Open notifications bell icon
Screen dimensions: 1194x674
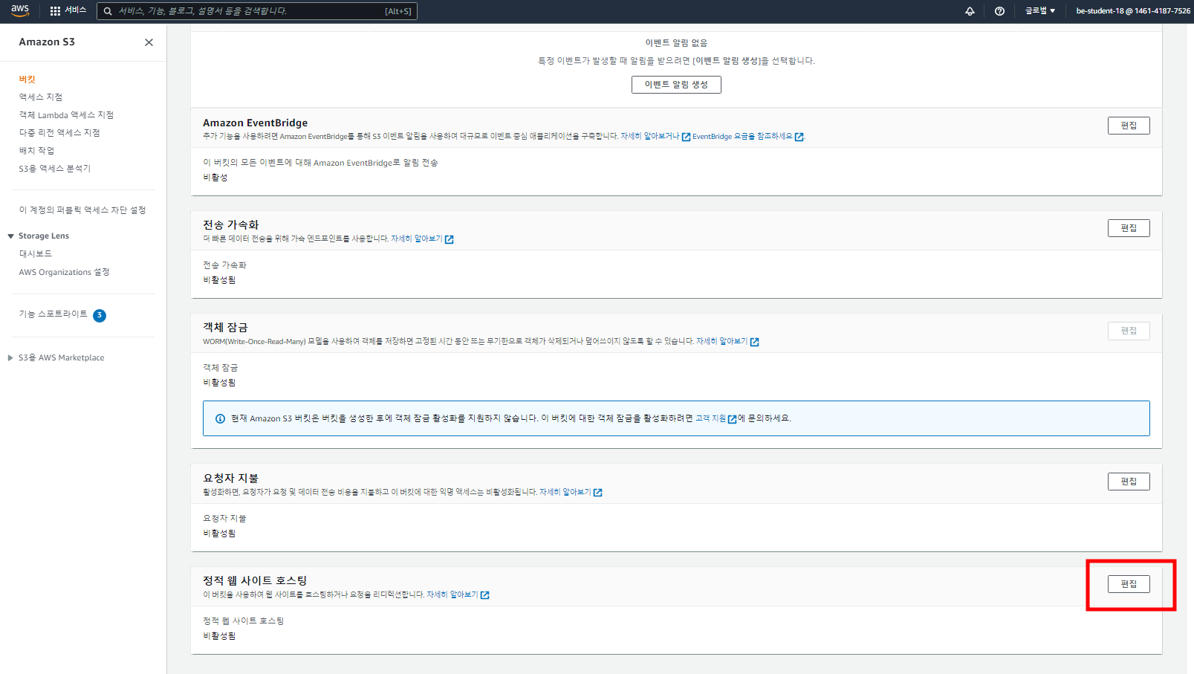point(970,11)
